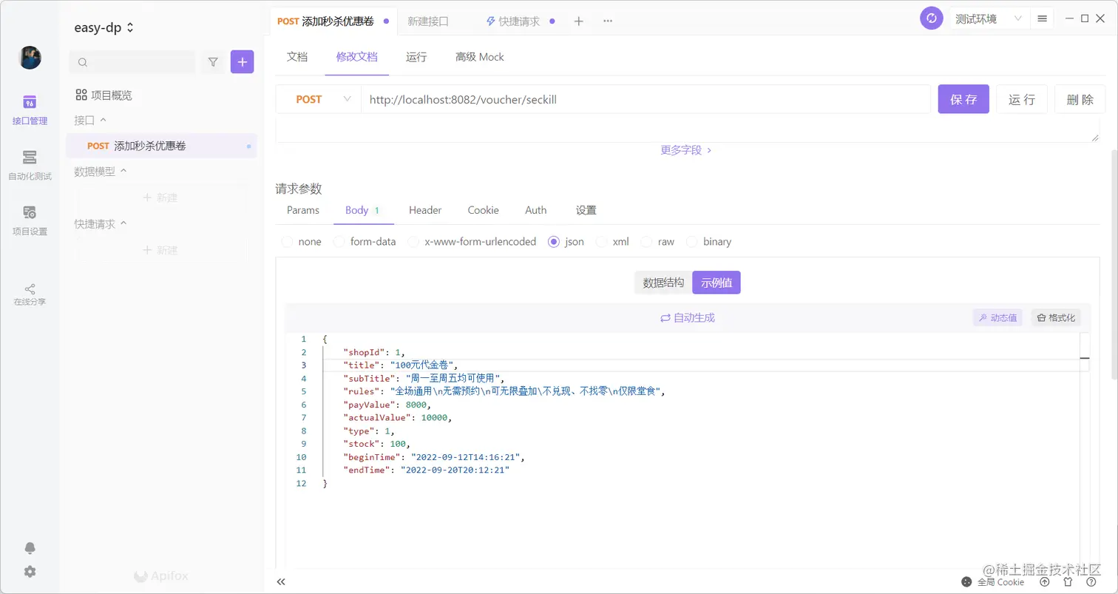Click the 格式化 format button
The width and height of the screenshot is (1118, 594).
[1056, 318]
